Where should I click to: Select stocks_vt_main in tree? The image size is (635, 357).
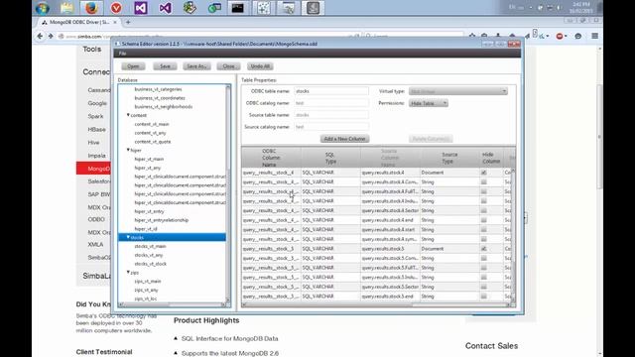coord(150,246)
